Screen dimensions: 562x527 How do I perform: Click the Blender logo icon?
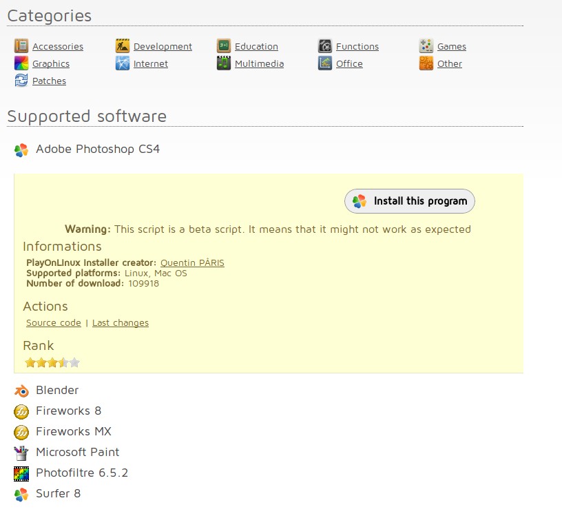pyautogui.click(x=21, y=391)
